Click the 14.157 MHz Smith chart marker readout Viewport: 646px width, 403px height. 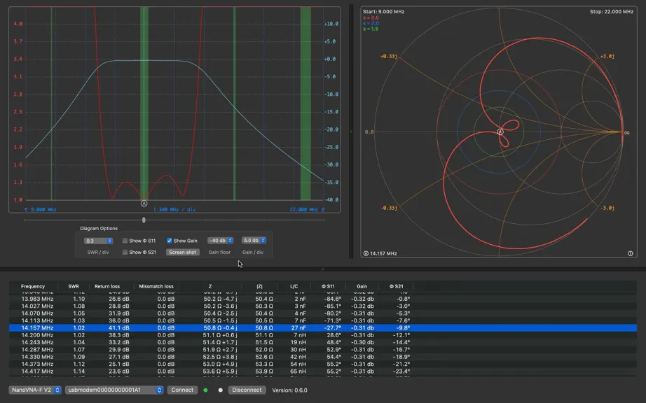383,253
